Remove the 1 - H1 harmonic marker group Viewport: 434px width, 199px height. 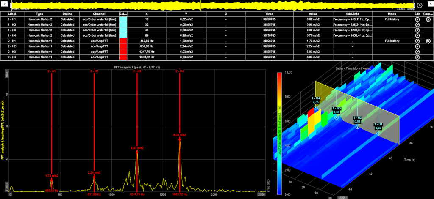(428, 19)
